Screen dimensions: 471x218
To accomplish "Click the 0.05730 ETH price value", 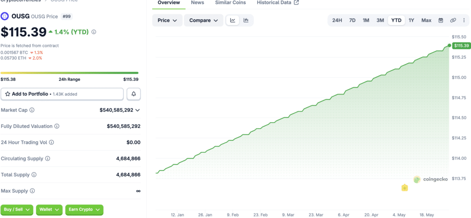I will tap(13, 58).
